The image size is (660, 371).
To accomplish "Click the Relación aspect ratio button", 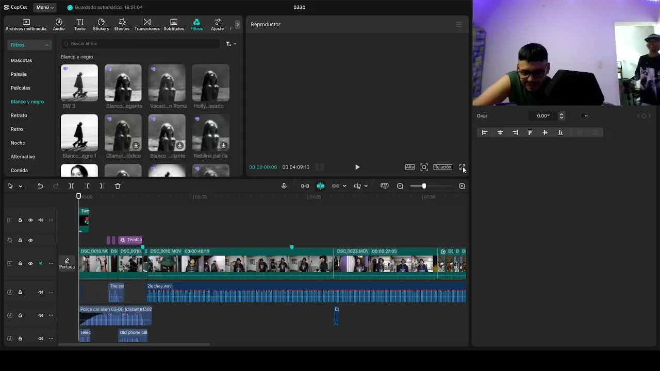I will (442, 167).
